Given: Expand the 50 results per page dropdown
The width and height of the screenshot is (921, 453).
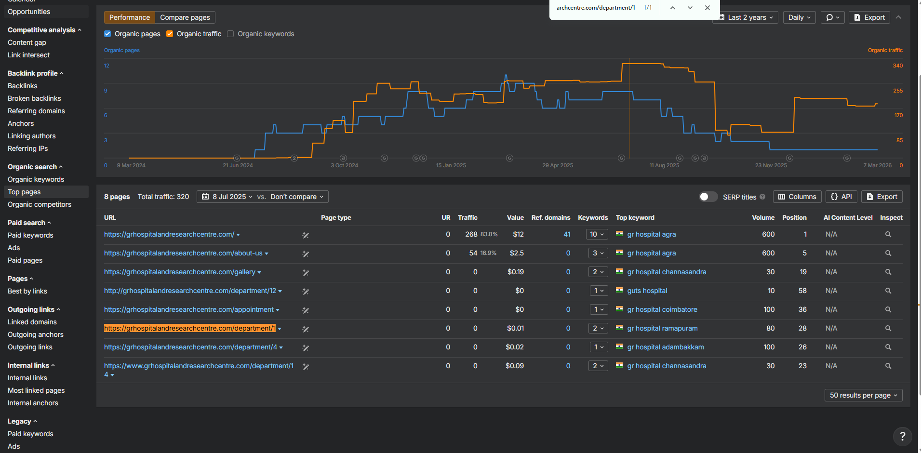Looking at the screenshot, I should (x=863, y=395).
